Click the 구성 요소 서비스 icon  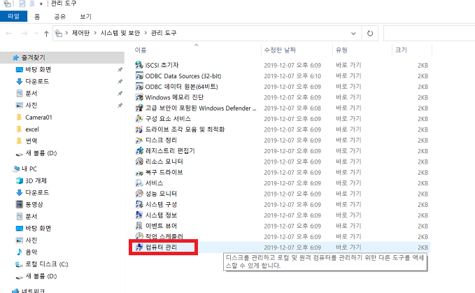pyautogui.click(x=139, y=119)
